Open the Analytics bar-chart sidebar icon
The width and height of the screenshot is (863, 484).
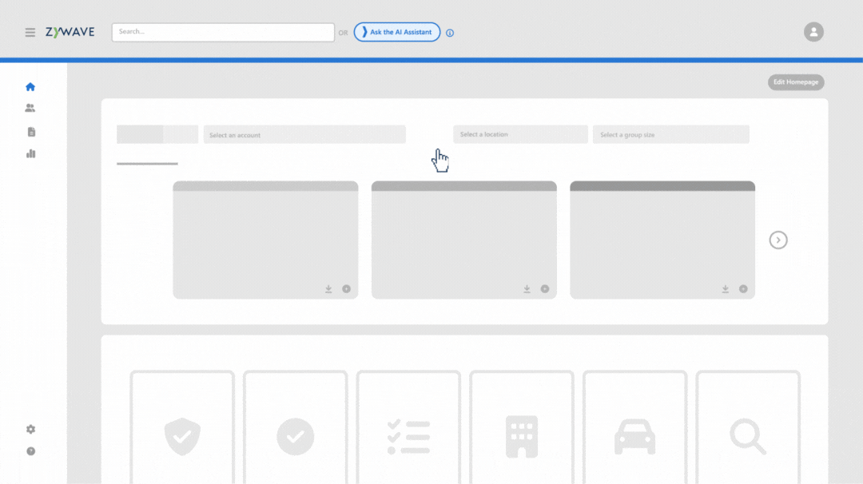point(30,153)
